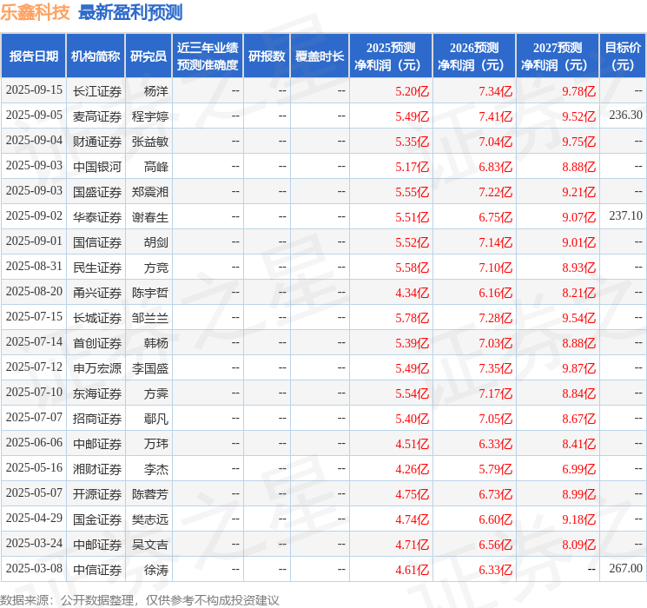Click the 覆盖时长 column header

tap(320, 56)
